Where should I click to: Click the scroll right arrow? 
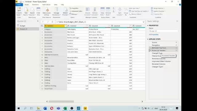[142, 101]
